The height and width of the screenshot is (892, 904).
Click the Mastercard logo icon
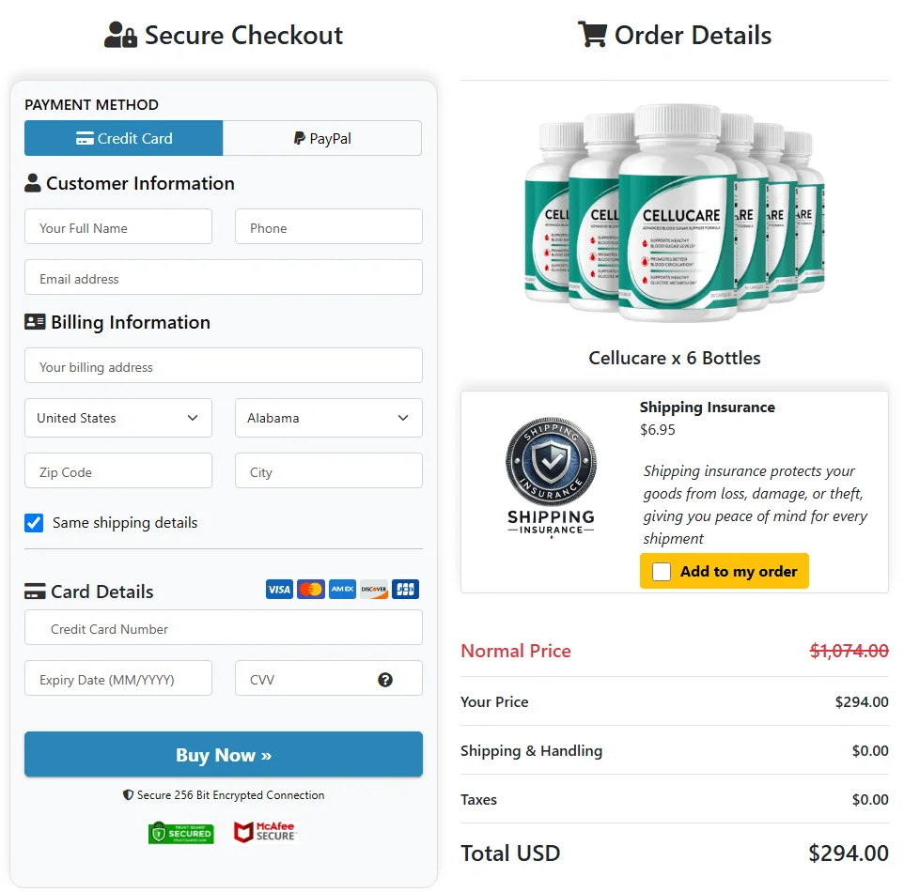click(311, 590)
